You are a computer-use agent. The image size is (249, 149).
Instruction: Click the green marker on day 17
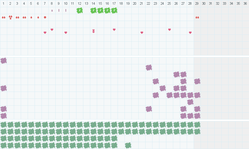coord(114,10)
